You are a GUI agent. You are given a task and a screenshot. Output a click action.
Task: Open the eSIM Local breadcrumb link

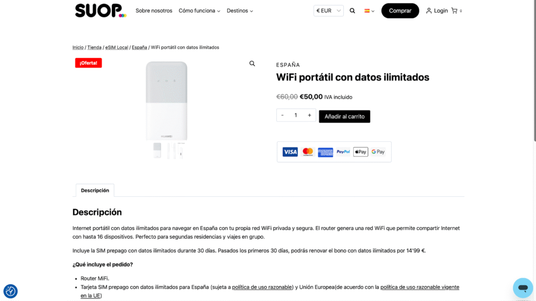point(117,48)
